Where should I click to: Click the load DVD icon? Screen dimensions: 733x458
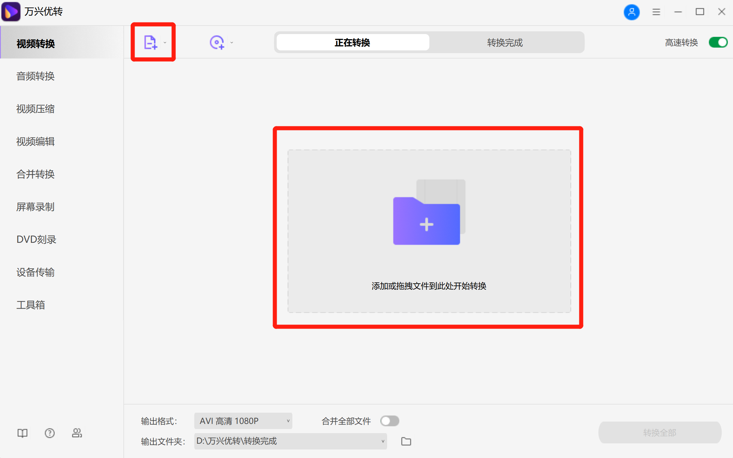(217, 42)
